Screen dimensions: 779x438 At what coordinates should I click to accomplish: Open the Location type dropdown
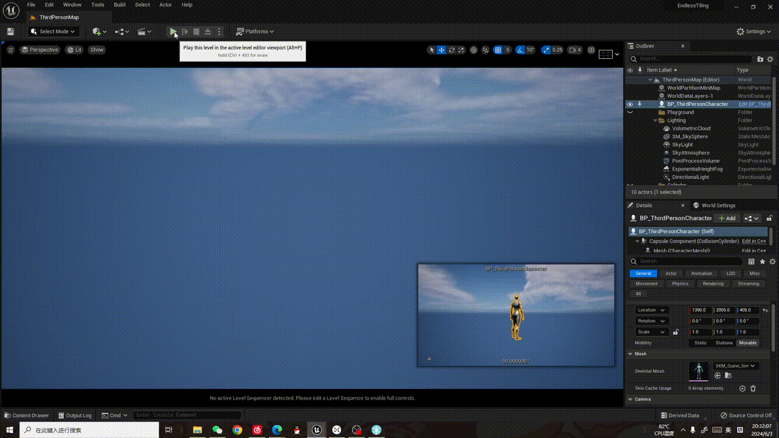pyautogui.click(x=651, y=310)
